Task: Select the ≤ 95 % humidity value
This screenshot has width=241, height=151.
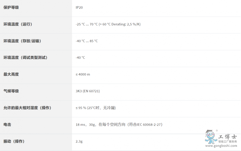Action: click(x=96, y=108)
